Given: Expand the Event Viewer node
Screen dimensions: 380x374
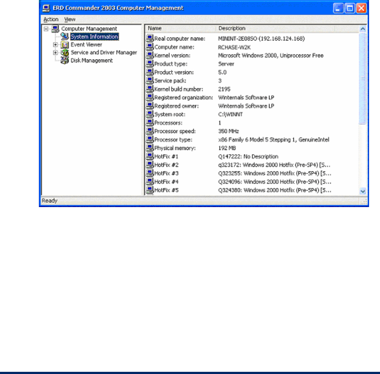Looking at the screenshot, I should (x=55, y=45).
